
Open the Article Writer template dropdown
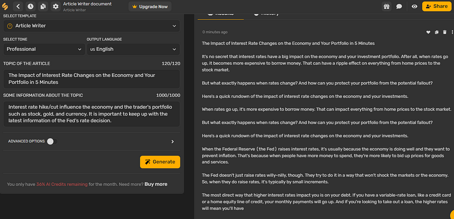coord(91,26)
